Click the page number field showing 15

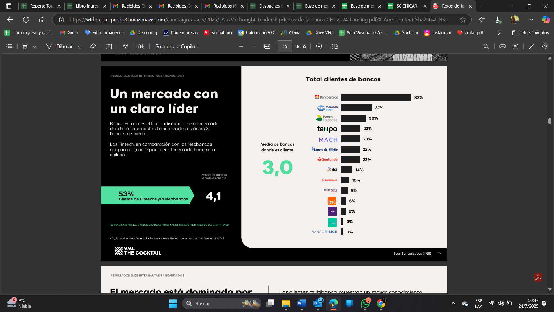point(285,46)
